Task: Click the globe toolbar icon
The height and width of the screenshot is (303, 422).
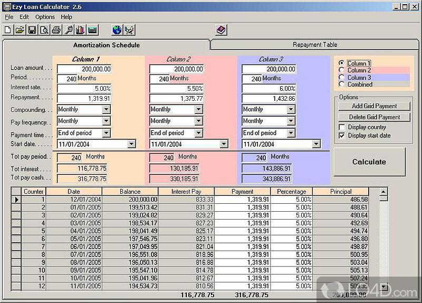Action: coord(117,30)
